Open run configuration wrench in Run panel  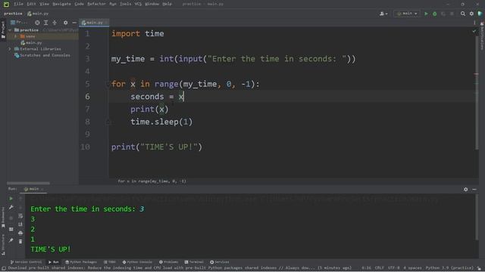point(11,207)
